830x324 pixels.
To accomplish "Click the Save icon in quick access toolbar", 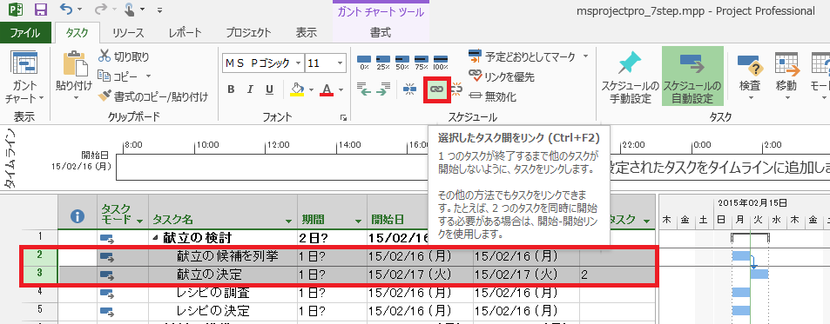I will pos(40,10).
